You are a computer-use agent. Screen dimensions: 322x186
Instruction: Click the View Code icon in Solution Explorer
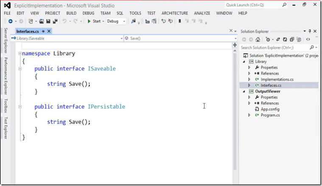coord(308,39)
